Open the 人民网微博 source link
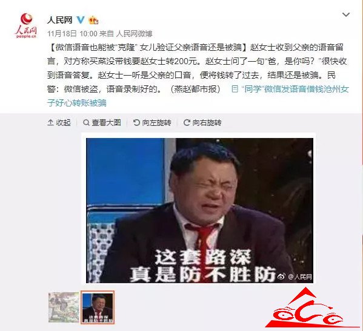 (135, 34)
